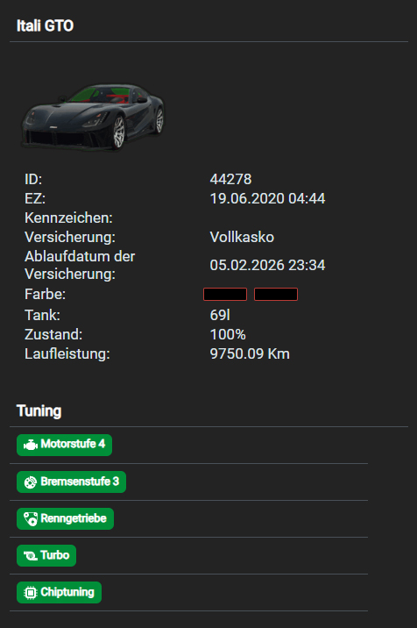
Task: Click the Vollkasko insurance value
Action: coord(242,237)
